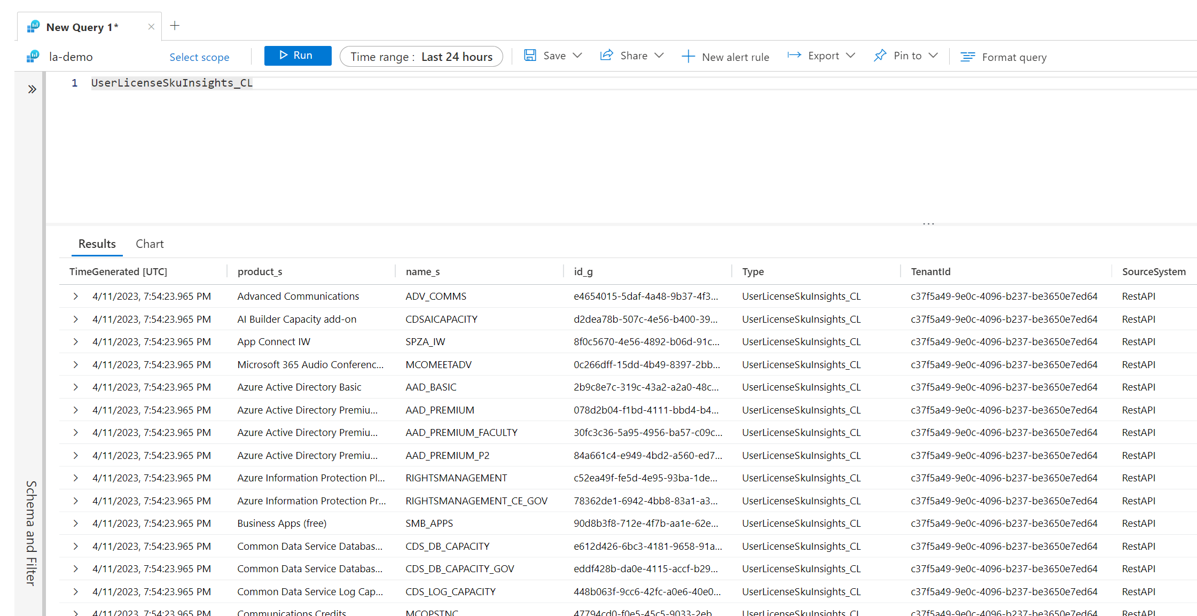This screenshot has height=616, width=1197.
Task: Close the New Query 1 tab
Action: click(151, 26)
